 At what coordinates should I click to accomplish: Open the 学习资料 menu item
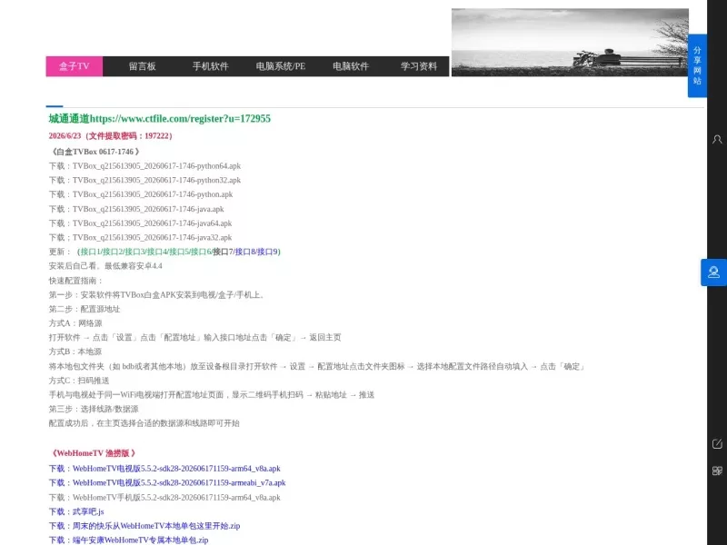click(x=419, y=66)
